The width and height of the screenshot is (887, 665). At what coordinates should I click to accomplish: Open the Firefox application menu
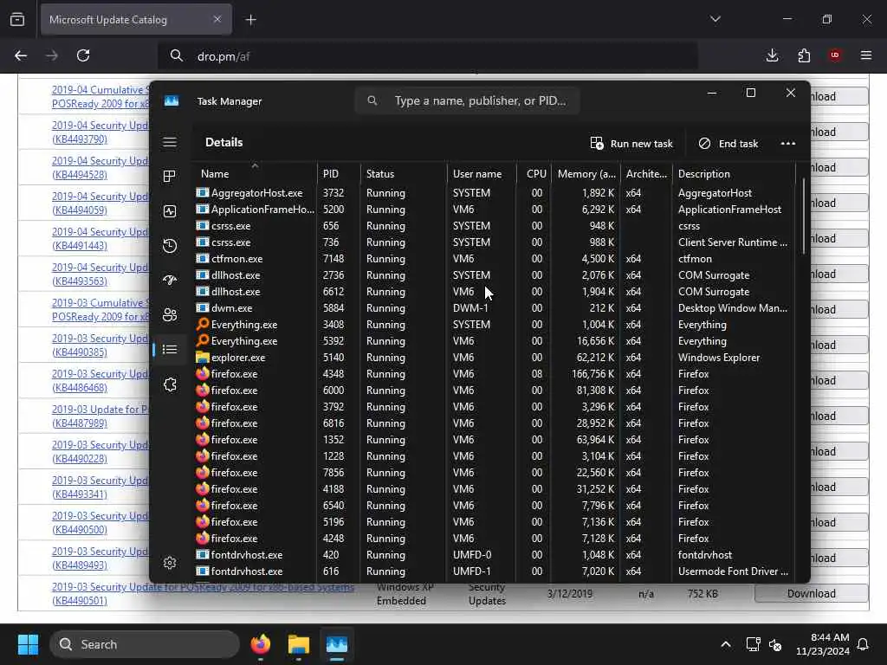click(866, 55)
